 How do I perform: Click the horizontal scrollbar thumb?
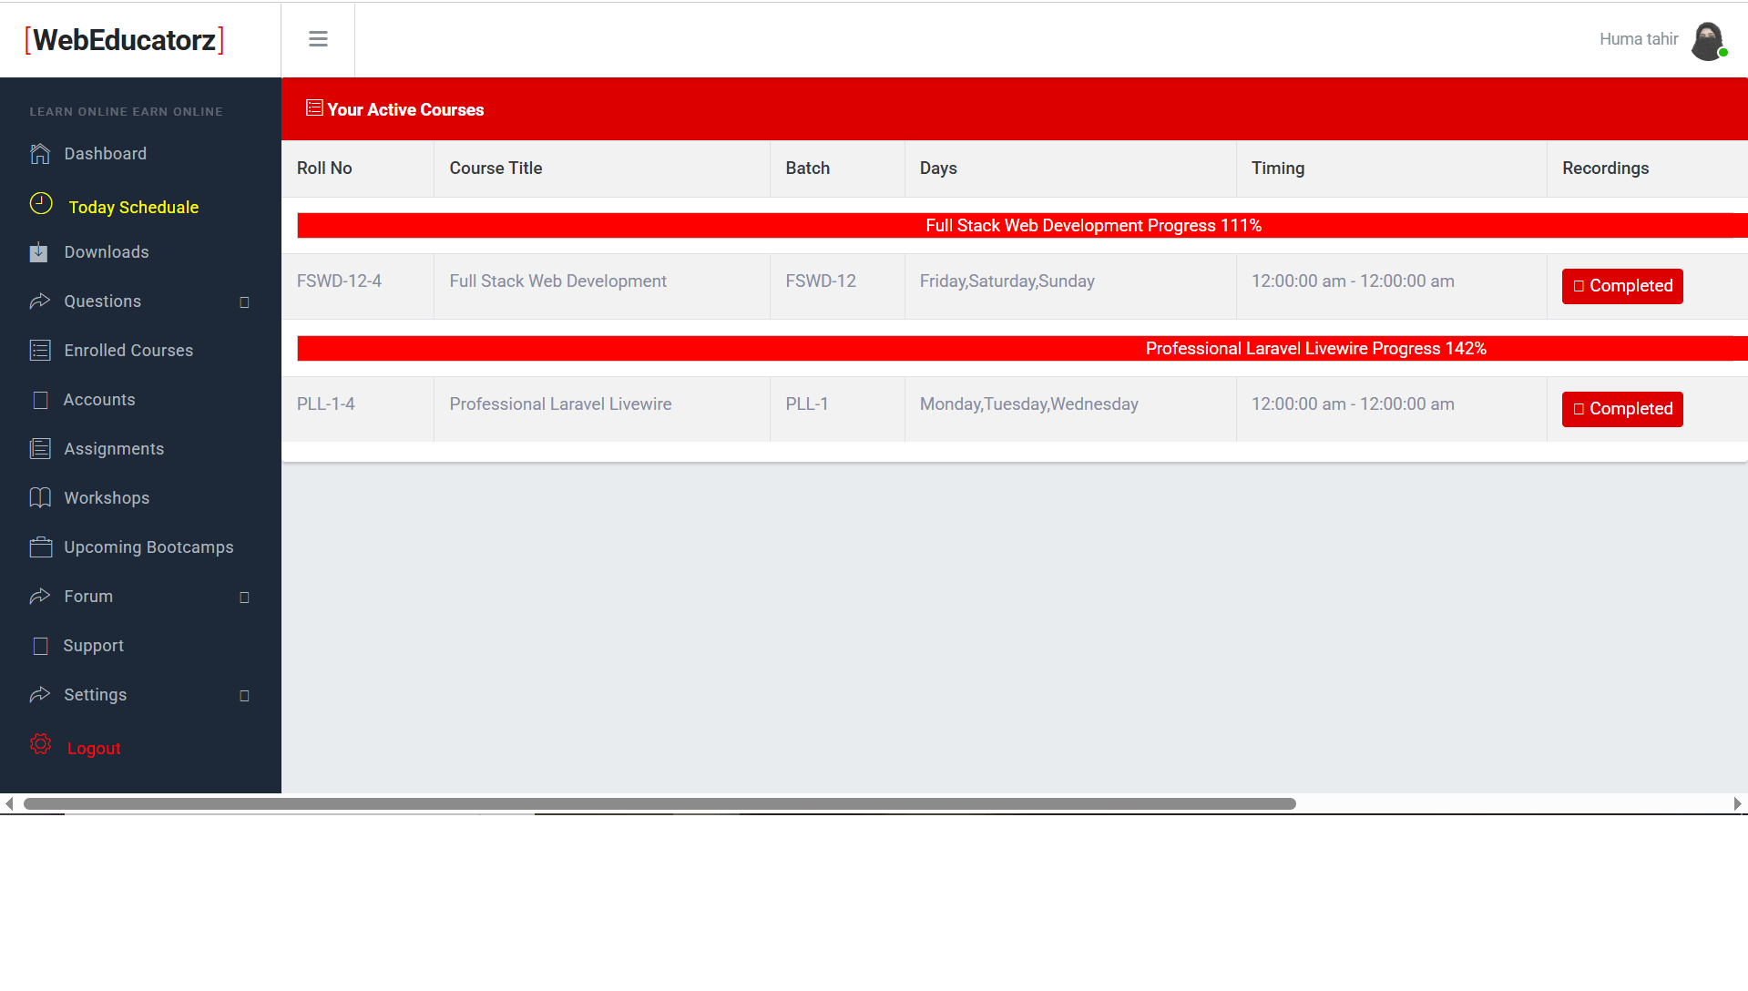coord(659,804)
